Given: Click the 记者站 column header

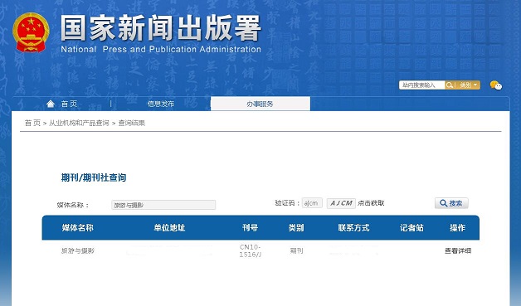Looking at the screenshot, I should coord(411,227).
